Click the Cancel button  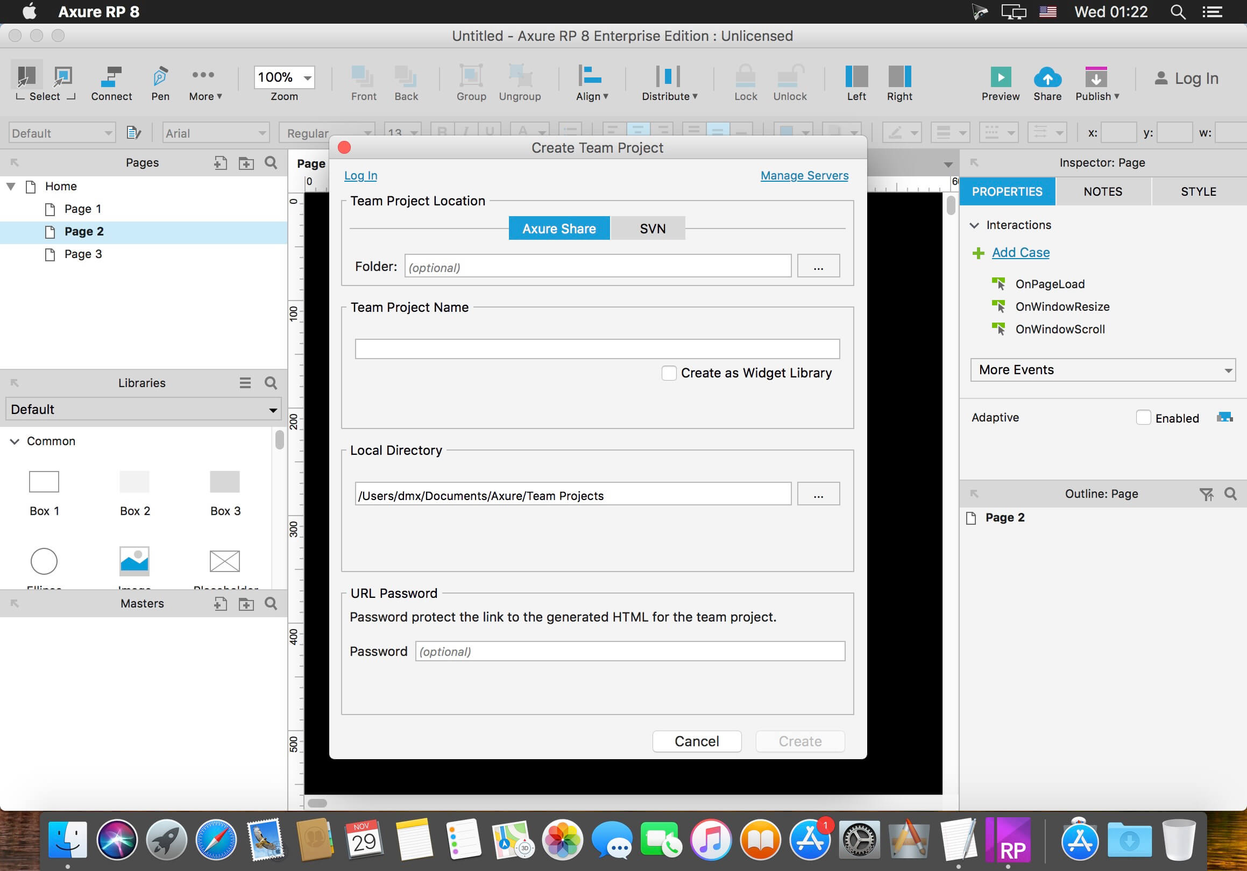(x=697, y=741)
